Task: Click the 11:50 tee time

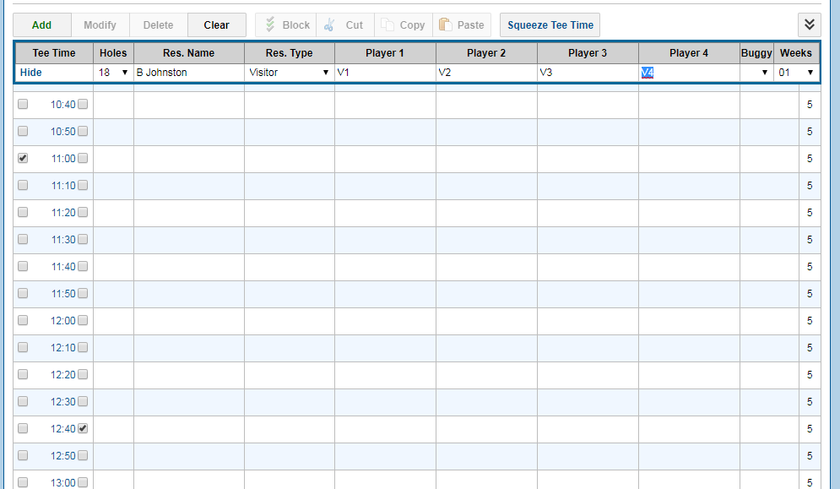Action: (63, 294)
